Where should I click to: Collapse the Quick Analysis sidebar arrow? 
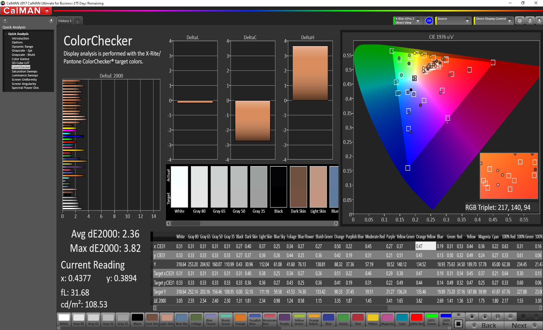tap(51, 20)
